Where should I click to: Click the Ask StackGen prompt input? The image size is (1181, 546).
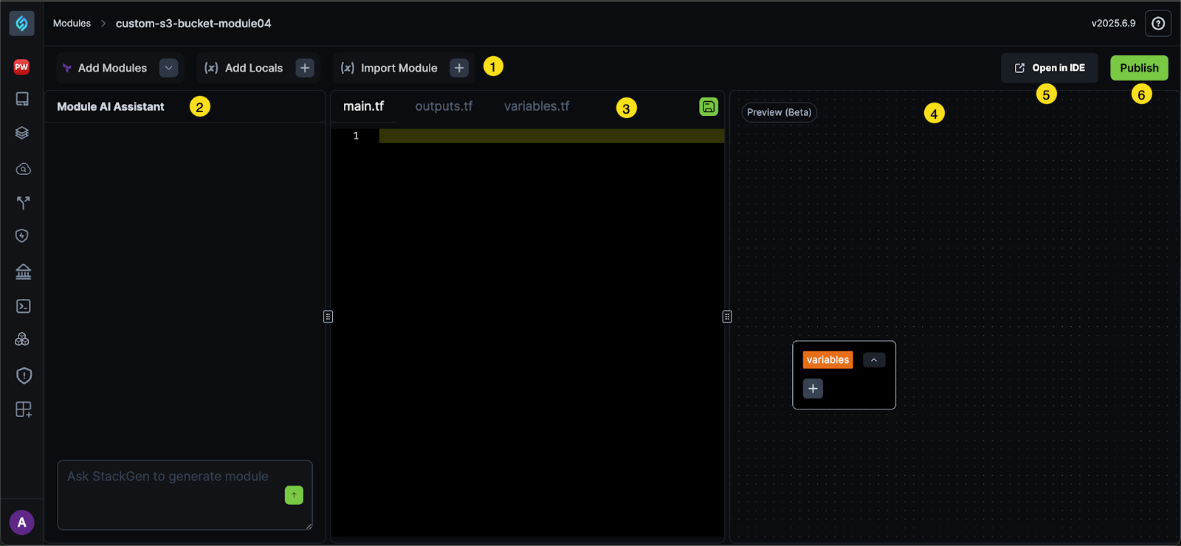coord(185,495)
